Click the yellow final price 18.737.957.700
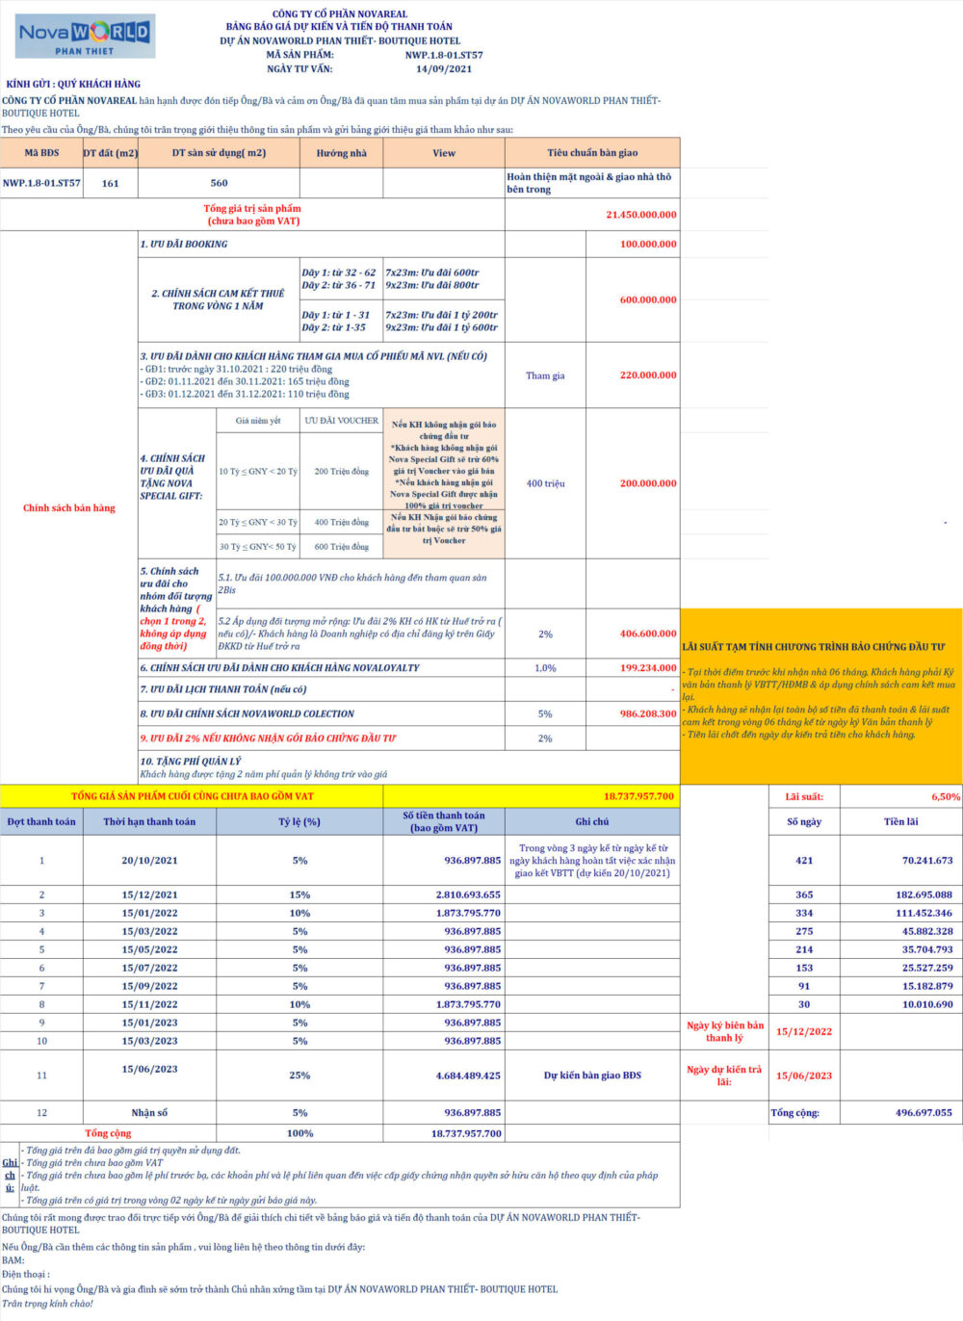 tap(639, 796)
